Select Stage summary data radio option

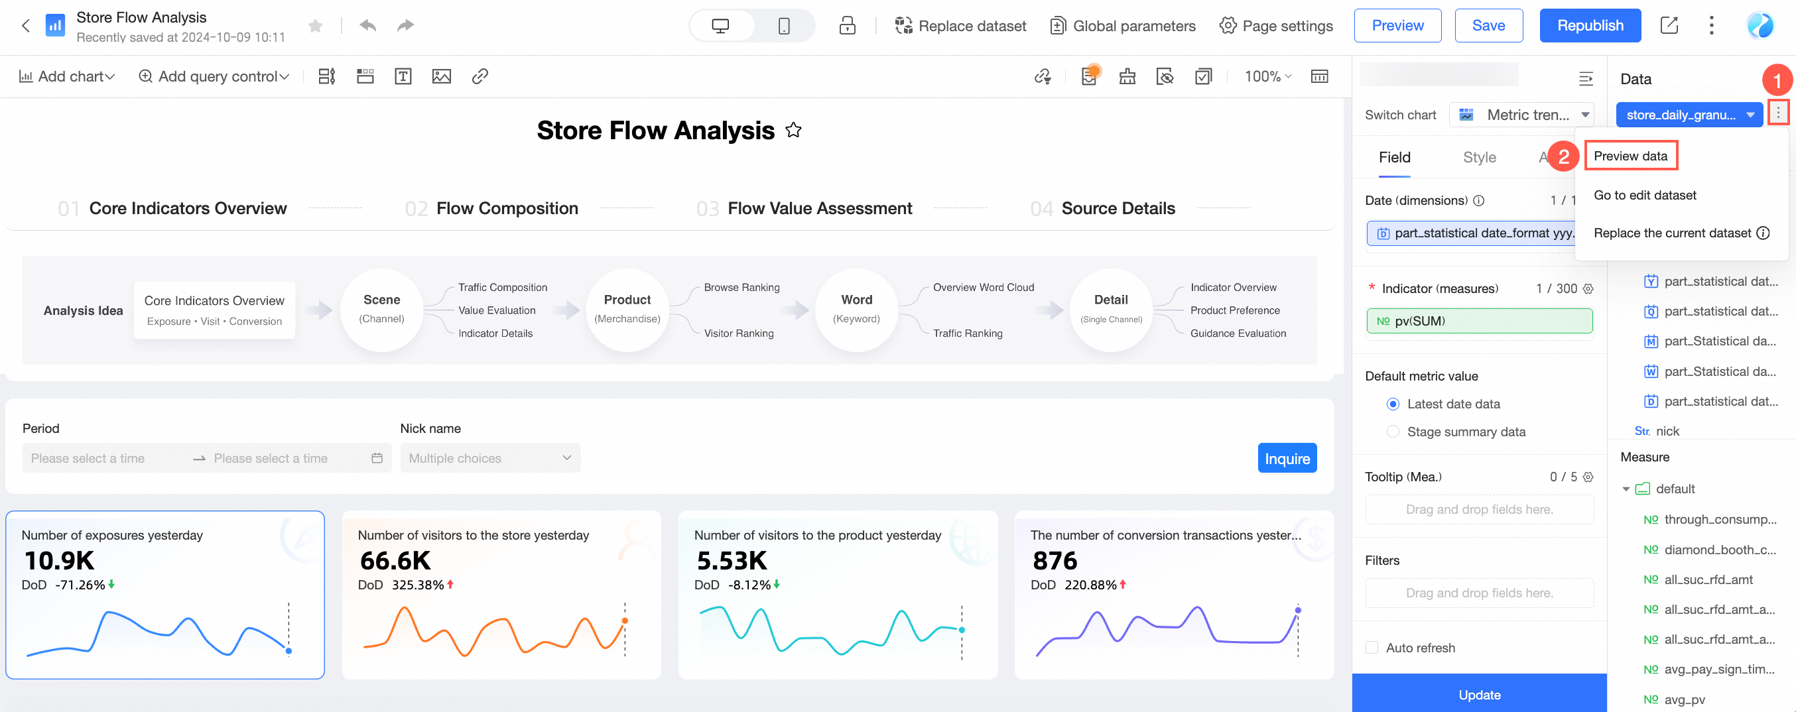click(1392, 432)
